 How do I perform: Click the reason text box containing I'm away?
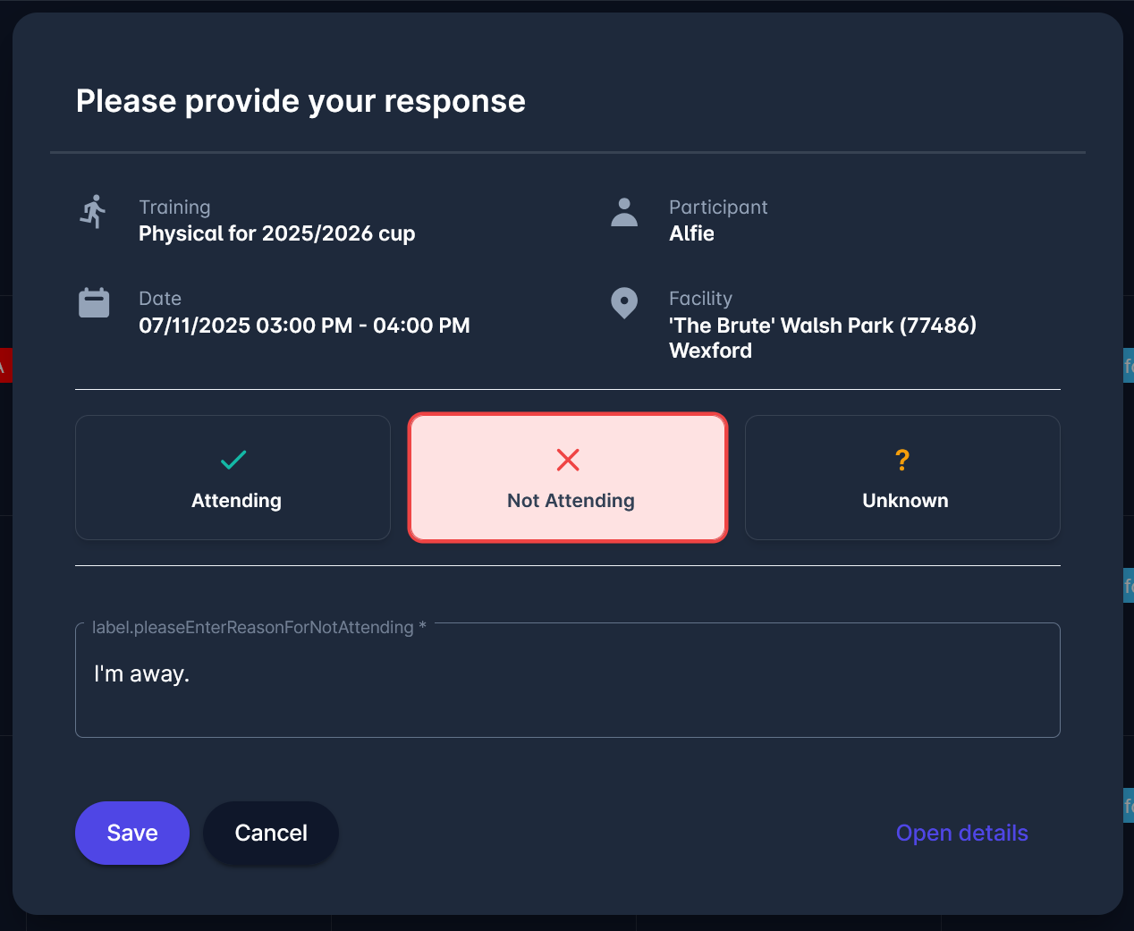coord(568,680)
